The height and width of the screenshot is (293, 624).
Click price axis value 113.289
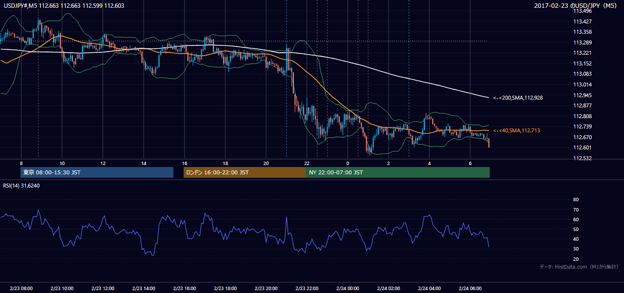click(582, 42)
